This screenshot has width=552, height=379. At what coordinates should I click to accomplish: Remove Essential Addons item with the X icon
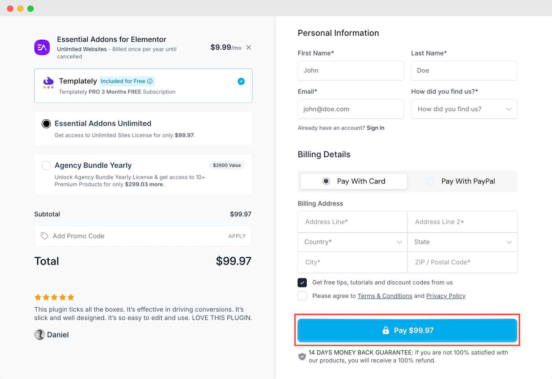point(248,47)
